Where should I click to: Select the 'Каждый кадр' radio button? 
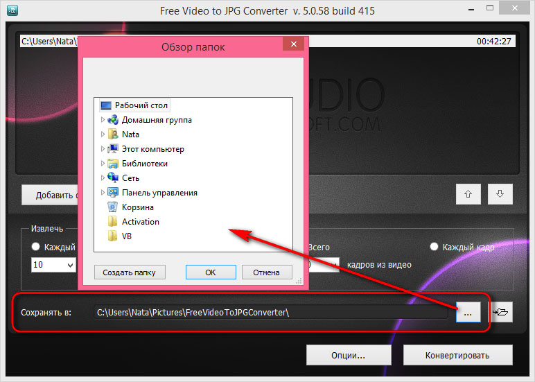(x=434, y=247)
